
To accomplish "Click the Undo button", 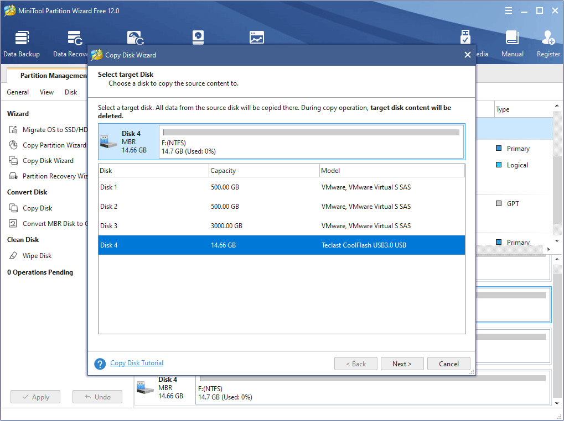I will click(x=97, y=397).
